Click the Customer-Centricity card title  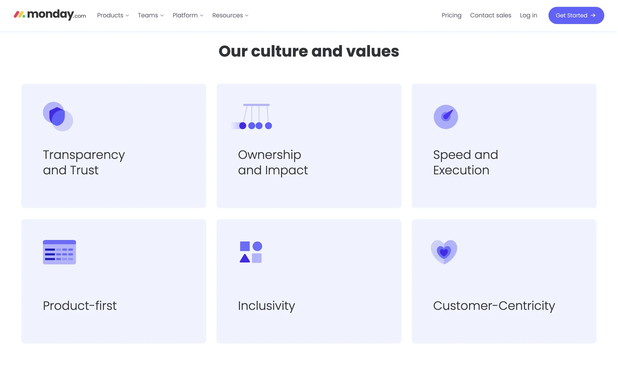[x=494, y=306]
